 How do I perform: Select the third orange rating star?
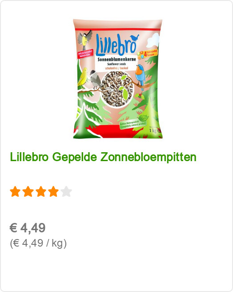(x=41, y=191)
